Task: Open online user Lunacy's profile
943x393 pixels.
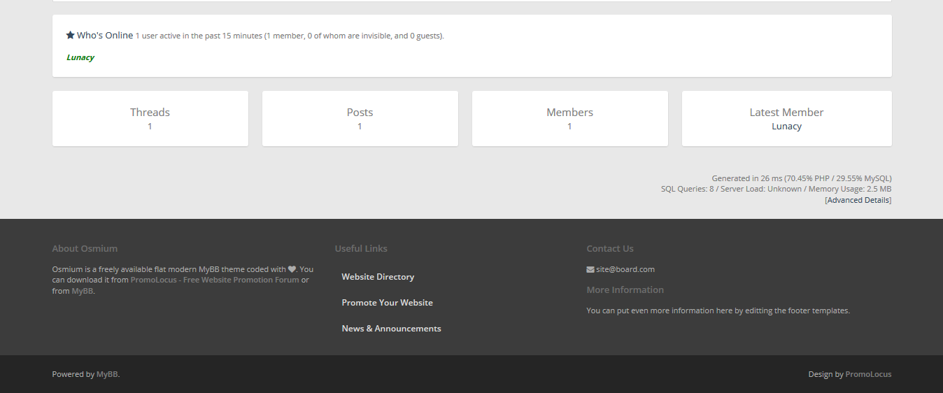Action: [80, 57]
